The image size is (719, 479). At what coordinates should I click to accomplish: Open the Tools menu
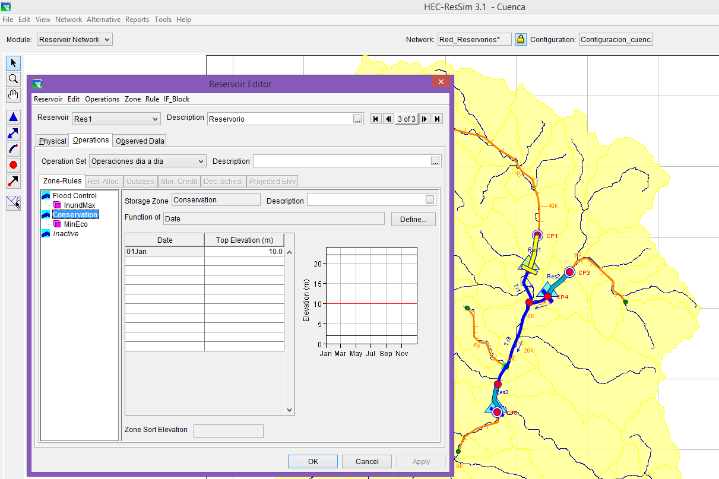coord(163,20)
